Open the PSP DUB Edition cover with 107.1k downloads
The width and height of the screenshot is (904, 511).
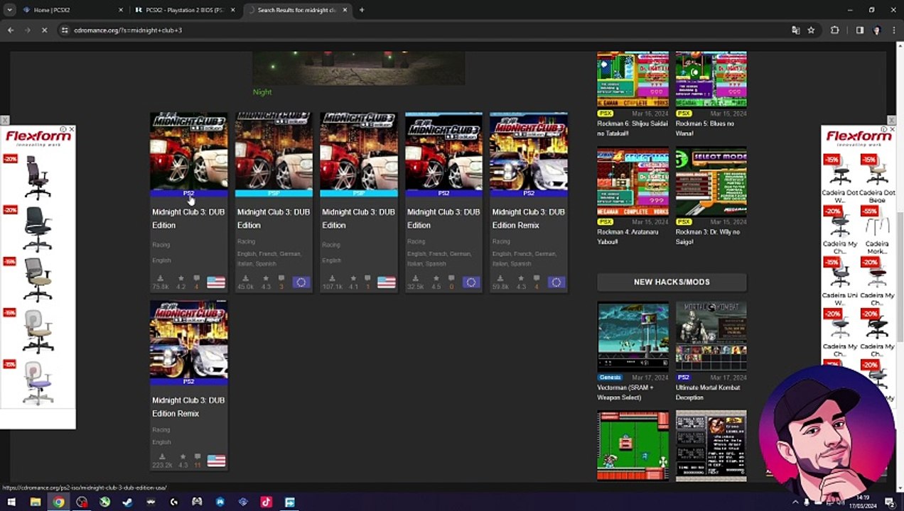click(x=359, y=153)
